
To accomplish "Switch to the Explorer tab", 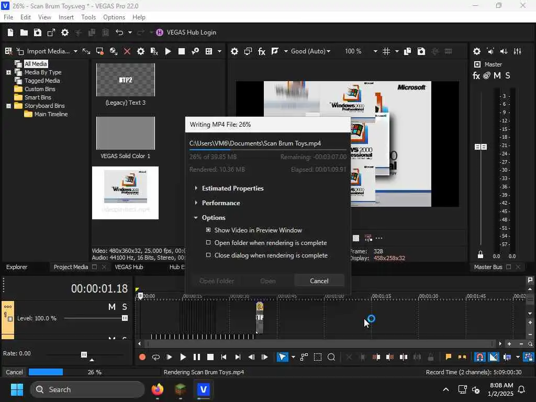I will coord(17,267).
